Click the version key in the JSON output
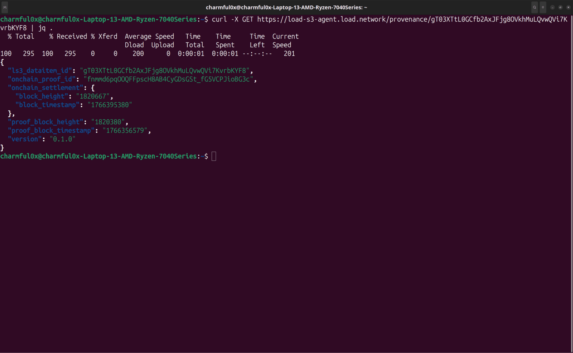The height and width of the screenshot is (353, 573). [x=25, y=139]
